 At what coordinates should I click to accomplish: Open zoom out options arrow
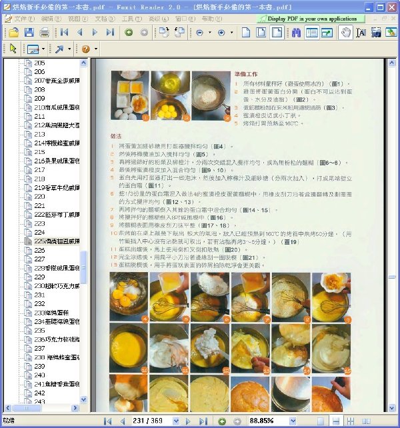pyautogui.click(x=210, y=33)
